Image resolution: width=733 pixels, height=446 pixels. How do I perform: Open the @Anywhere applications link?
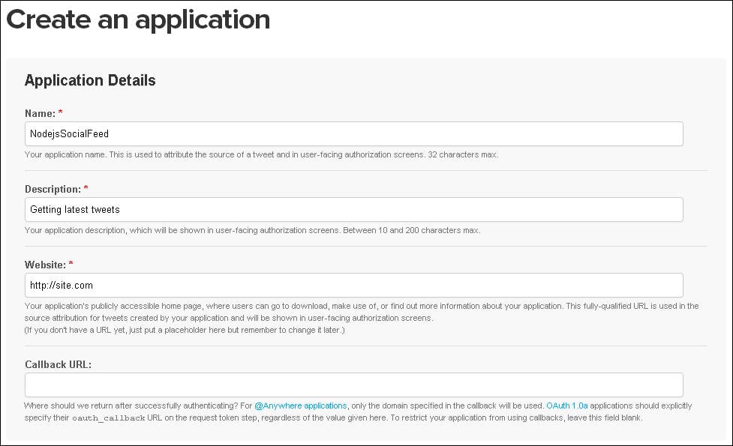click(301, 406)
